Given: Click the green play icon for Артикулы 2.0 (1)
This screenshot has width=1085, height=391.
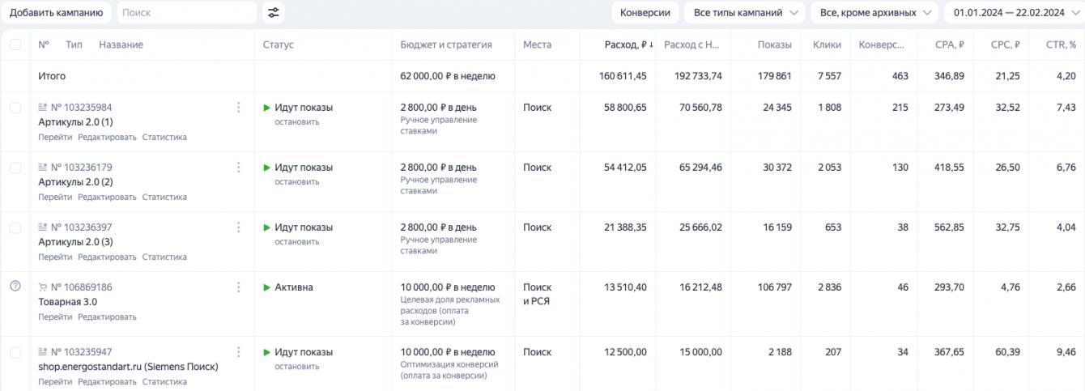Looking at the screenshot, I should point(267,108).
